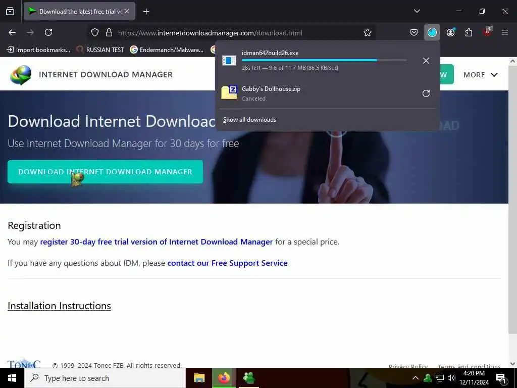517x388 pixels.
Task: Open the green users app on taskbar
Action: point(248,378)
